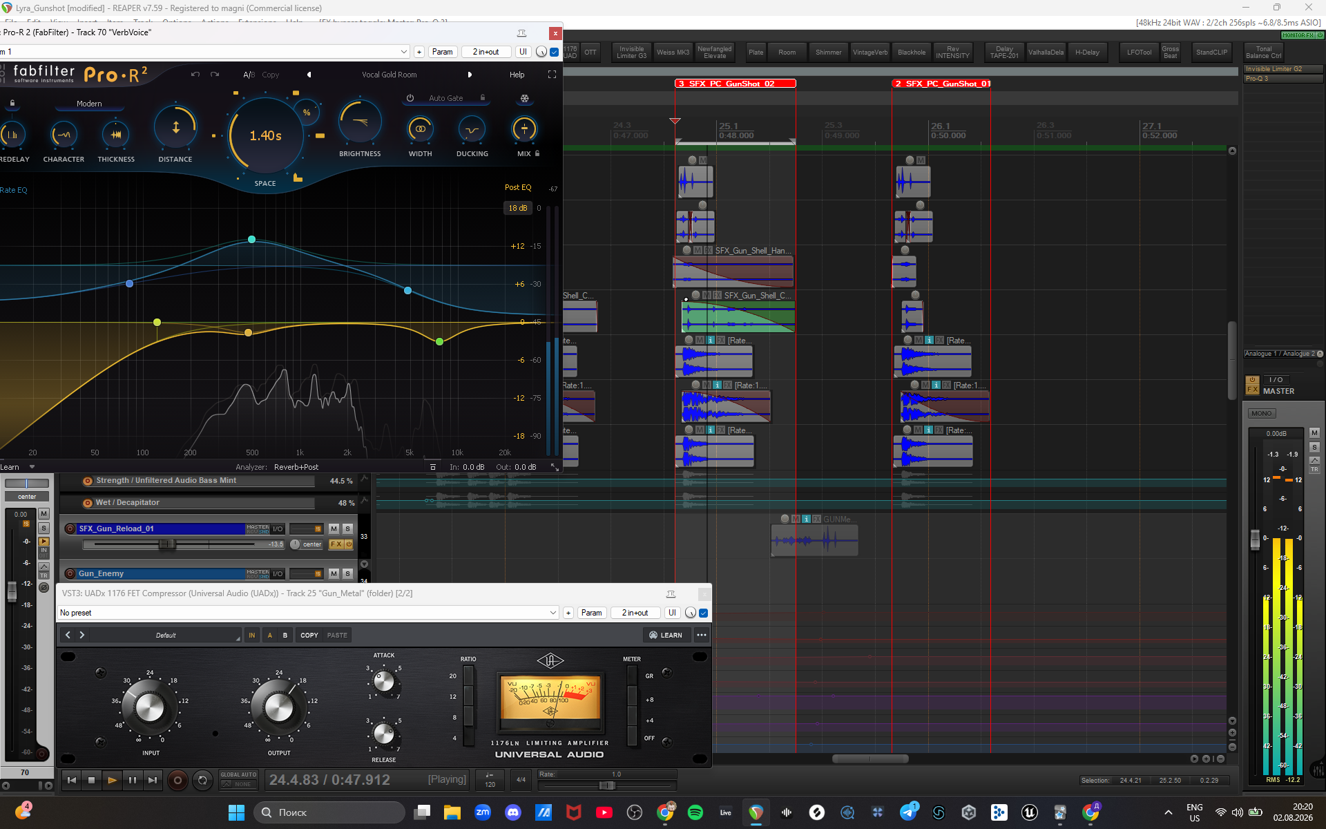Click the Pro-R 2 redo arrow
This screenshot has width=1326, height=829.
coord(215,75)
